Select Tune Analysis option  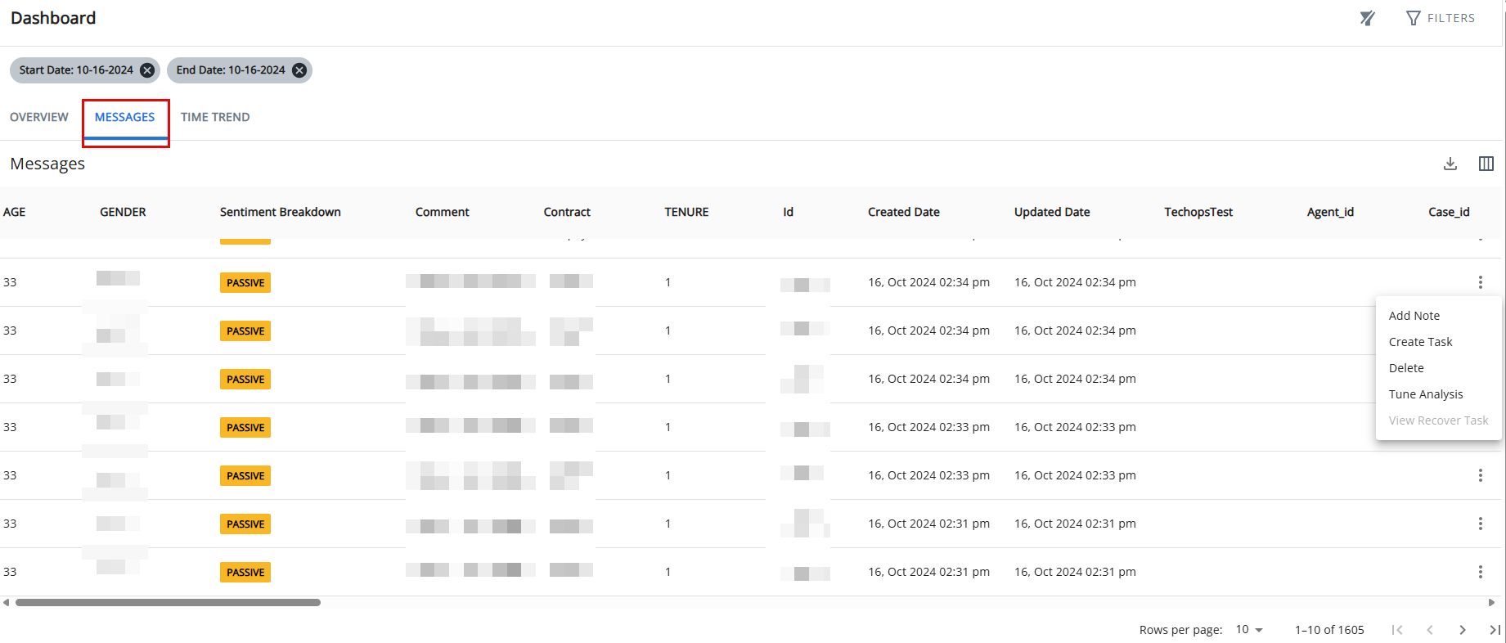[1425, 394]
